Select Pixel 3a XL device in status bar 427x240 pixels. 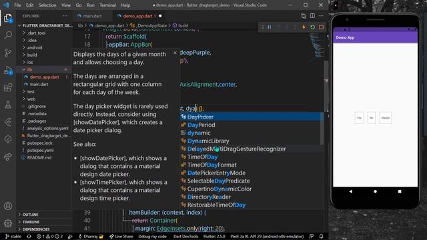pos(267,236)
